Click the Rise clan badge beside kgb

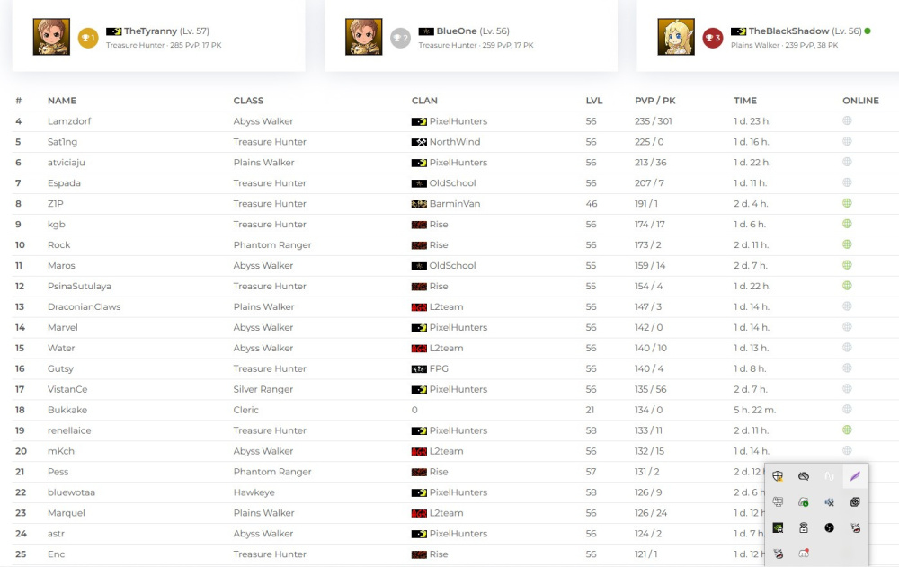click(x=418, y=224)
